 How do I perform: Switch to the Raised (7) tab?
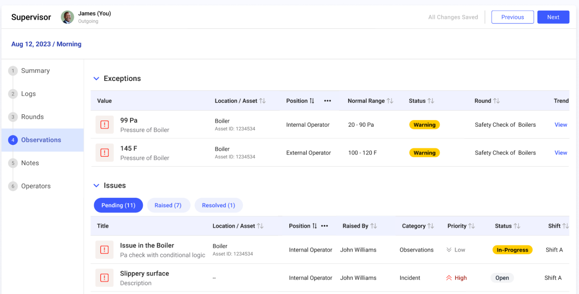[168, 205]
